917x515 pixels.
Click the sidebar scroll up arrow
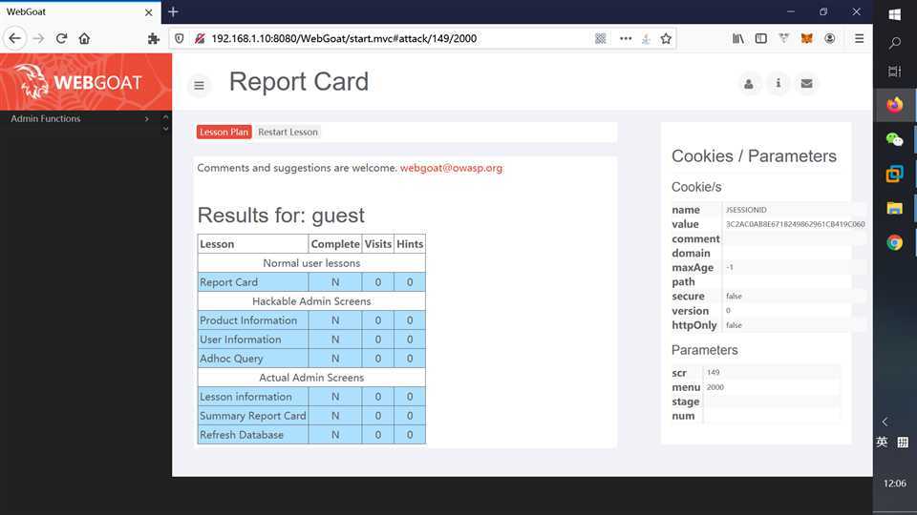(x=165, y=117)
